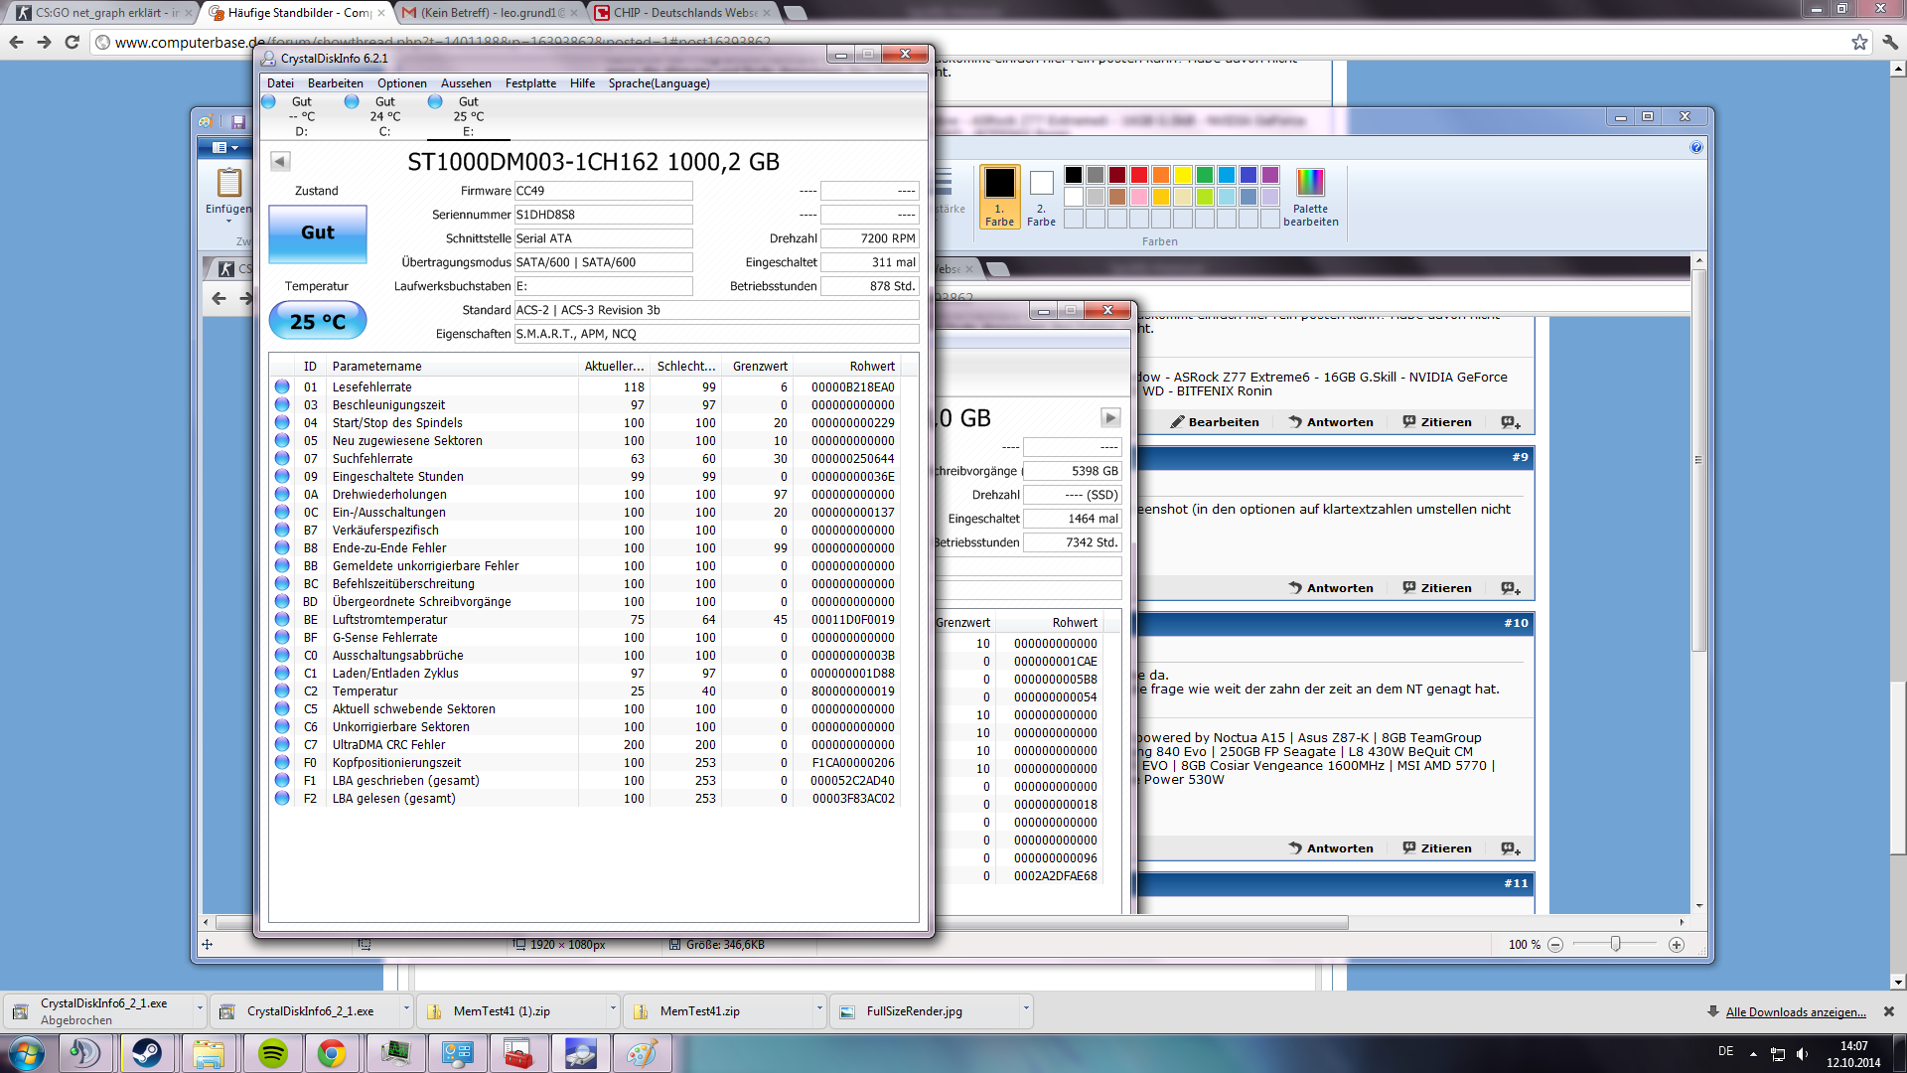Click the Paint save icon in quick access toolbar
1907x1073 pixels.
coord(238,121)
